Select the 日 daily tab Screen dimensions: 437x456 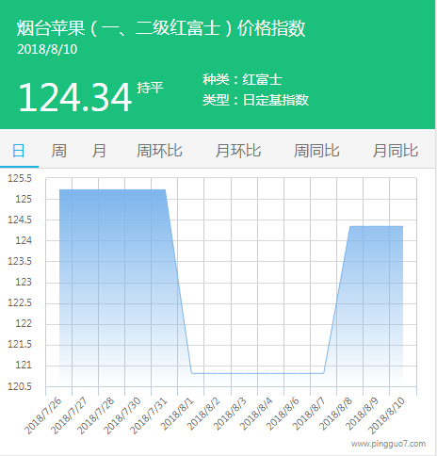19,151
